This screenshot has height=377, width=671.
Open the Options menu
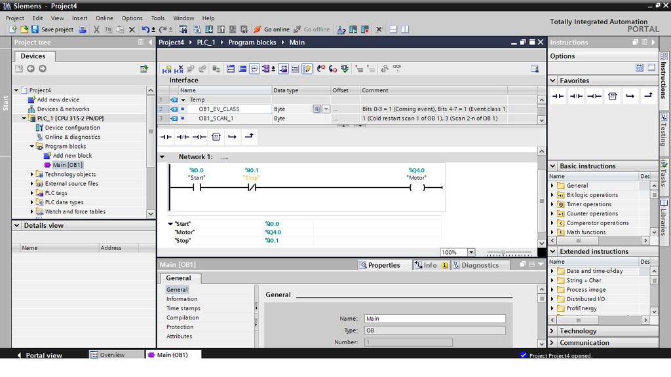[x=132, y=18]
